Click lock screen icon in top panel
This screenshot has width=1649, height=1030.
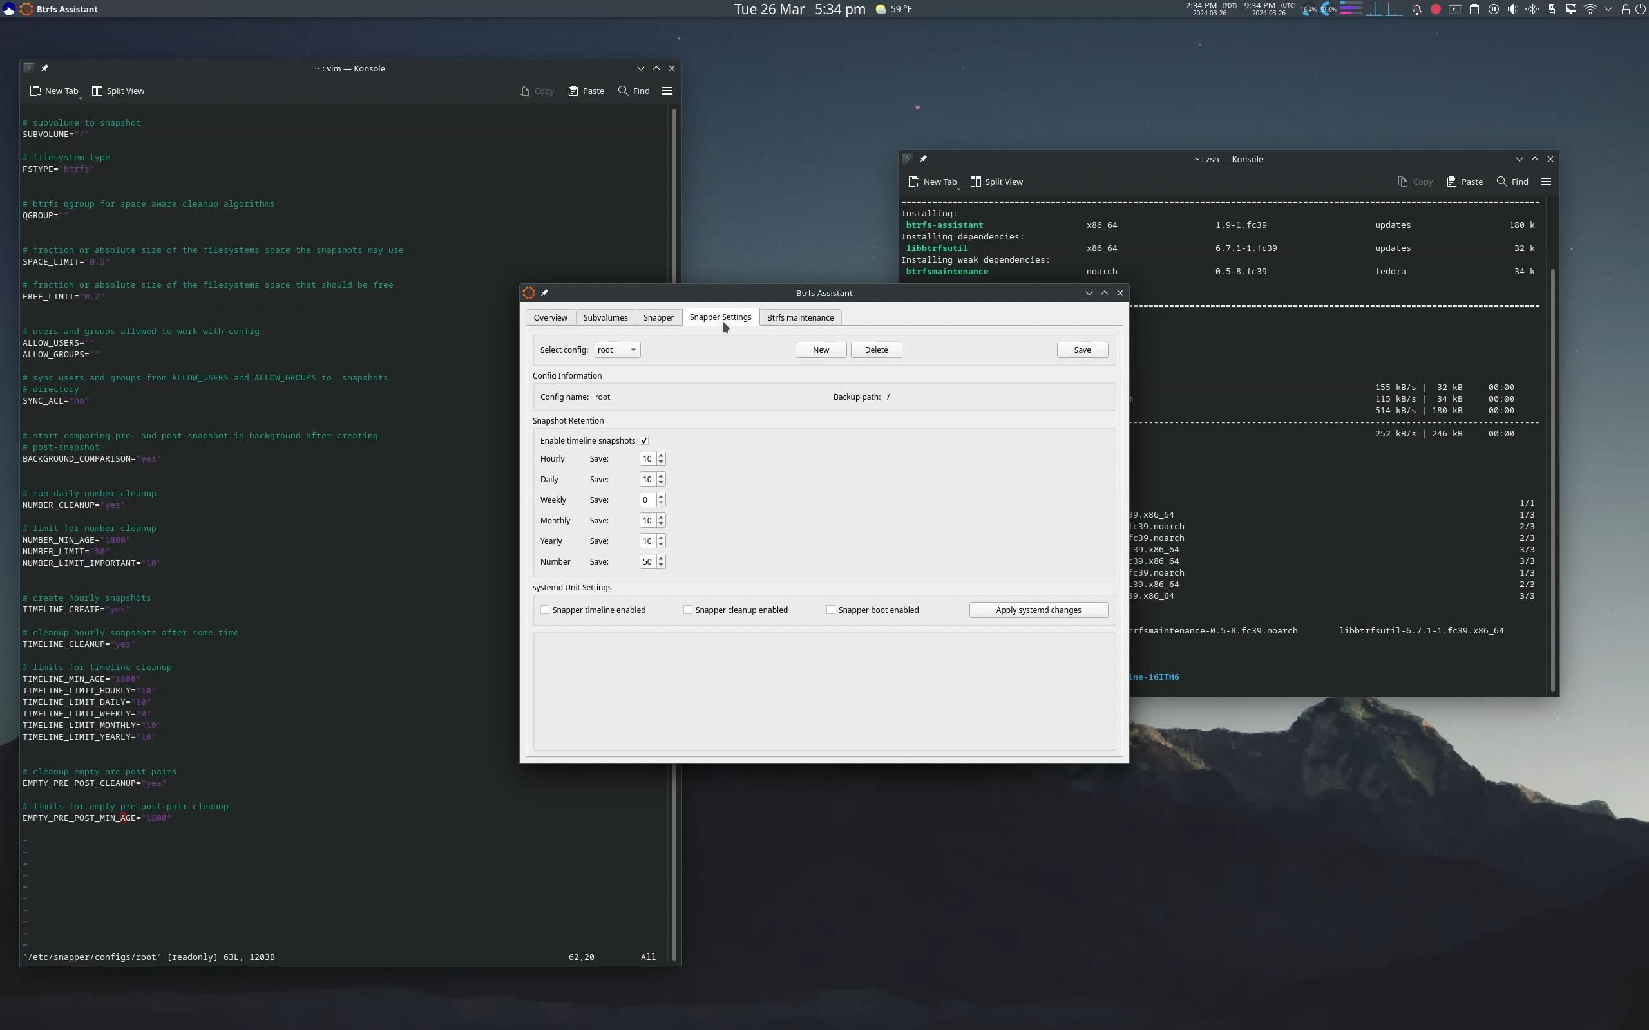[x=1625, y=10]
